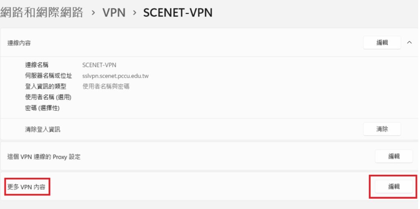Select the 連線內容 header row
The height and width of the screenshot is (209, 420).
[164, 43]
